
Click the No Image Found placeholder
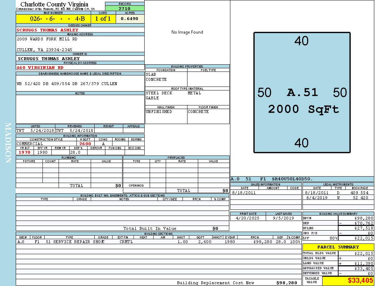[187, 32]
